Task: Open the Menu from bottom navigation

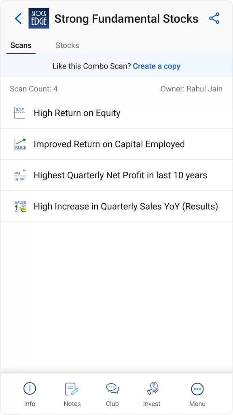Action: pos(197,392)
